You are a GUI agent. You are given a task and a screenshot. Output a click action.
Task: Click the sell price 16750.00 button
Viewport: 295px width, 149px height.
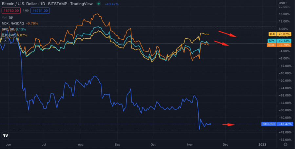click(11, 11)
